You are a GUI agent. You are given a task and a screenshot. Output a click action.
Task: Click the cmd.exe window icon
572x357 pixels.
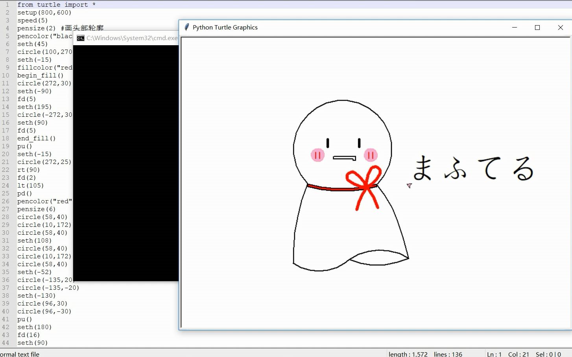click(x=81, y=38)
